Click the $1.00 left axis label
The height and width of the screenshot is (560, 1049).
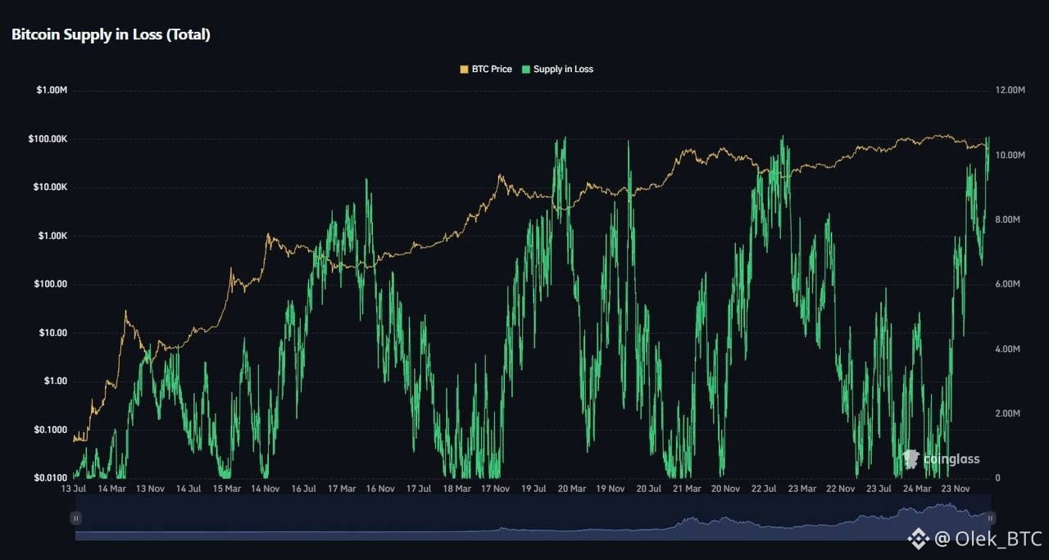pos(56,382)
